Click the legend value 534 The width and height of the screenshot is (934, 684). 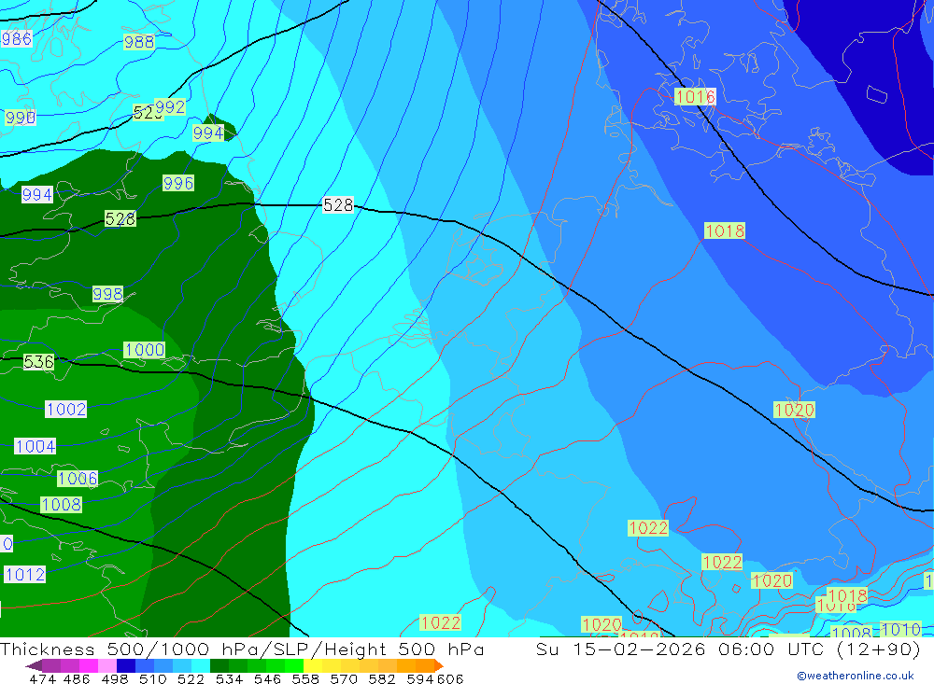coord(229,679)
